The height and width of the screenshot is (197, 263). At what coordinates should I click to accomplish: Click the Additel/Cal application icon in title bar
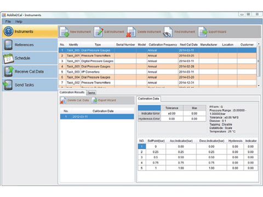click(x=4, y=15)
